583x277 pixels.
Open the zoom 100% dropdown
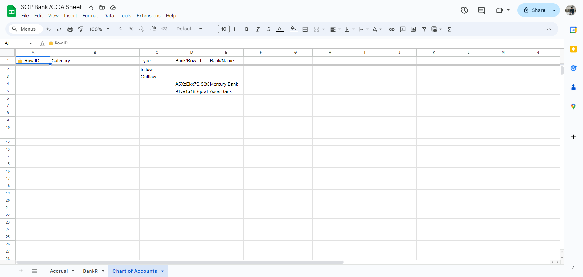99,29
